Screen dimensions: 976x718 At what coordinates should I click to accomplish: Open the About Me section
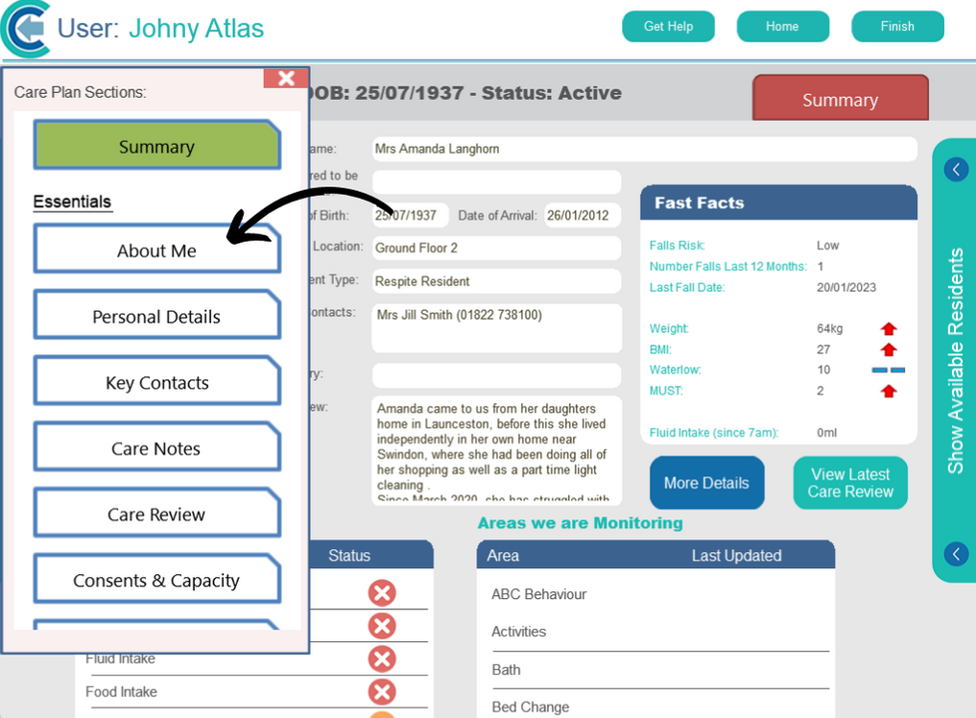tap(156, 251)
